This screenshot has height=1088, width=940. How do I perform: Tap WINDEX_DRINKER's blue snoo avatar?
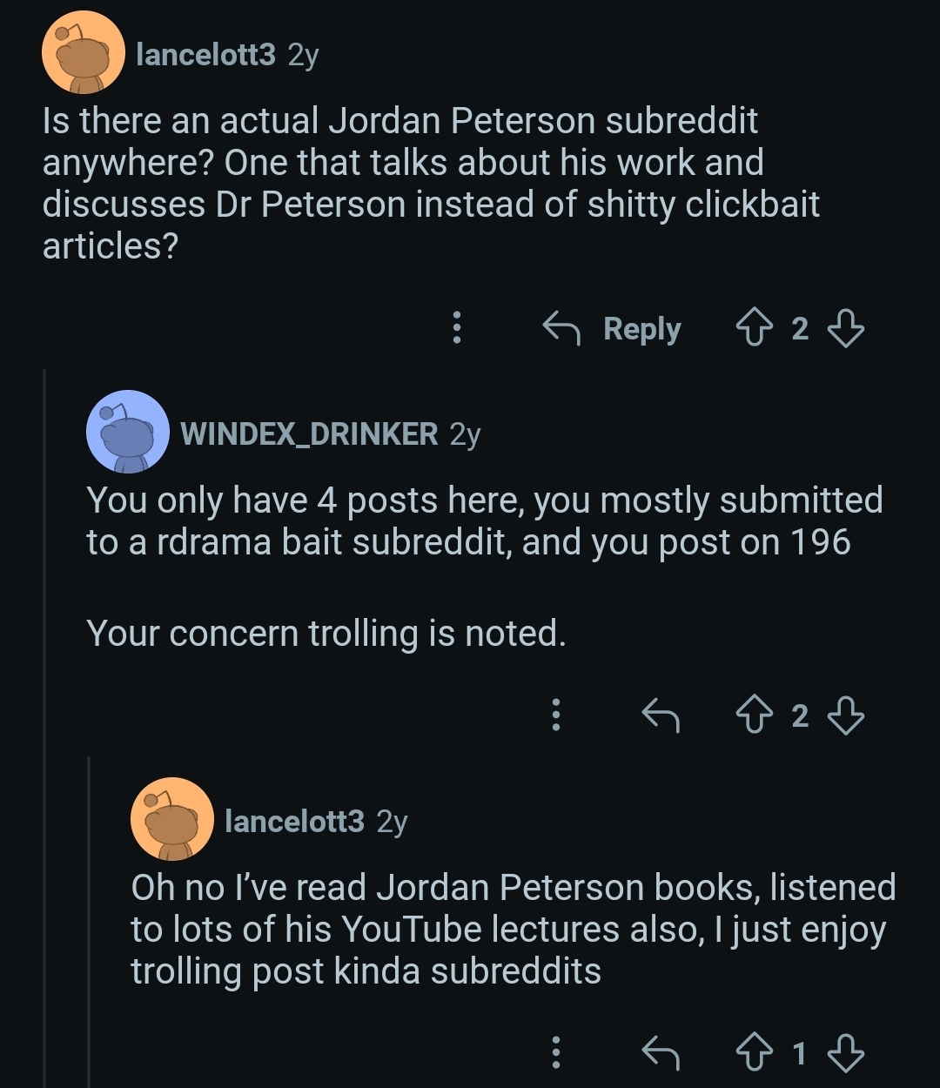click(128, 432)
